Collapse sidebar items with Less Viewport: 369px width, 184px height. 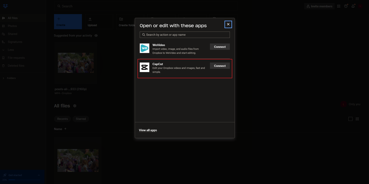click(11, 50)
